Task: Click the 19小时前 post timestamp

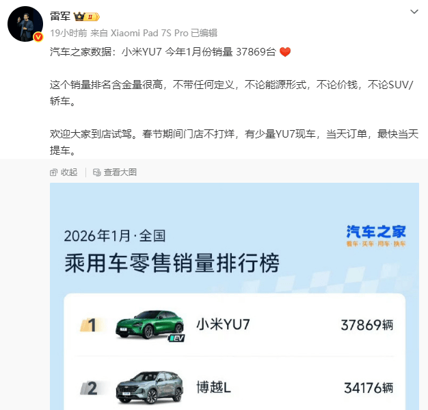Action: [68, 33]
